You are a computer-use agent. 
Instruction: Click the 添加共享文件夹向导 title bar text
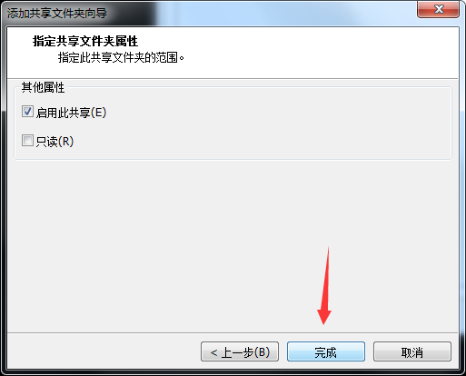coord(57,13)
